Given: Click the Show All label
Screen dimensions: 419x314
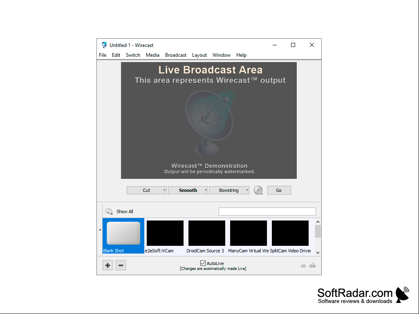Looking at the screenshot, I should 125,212.
